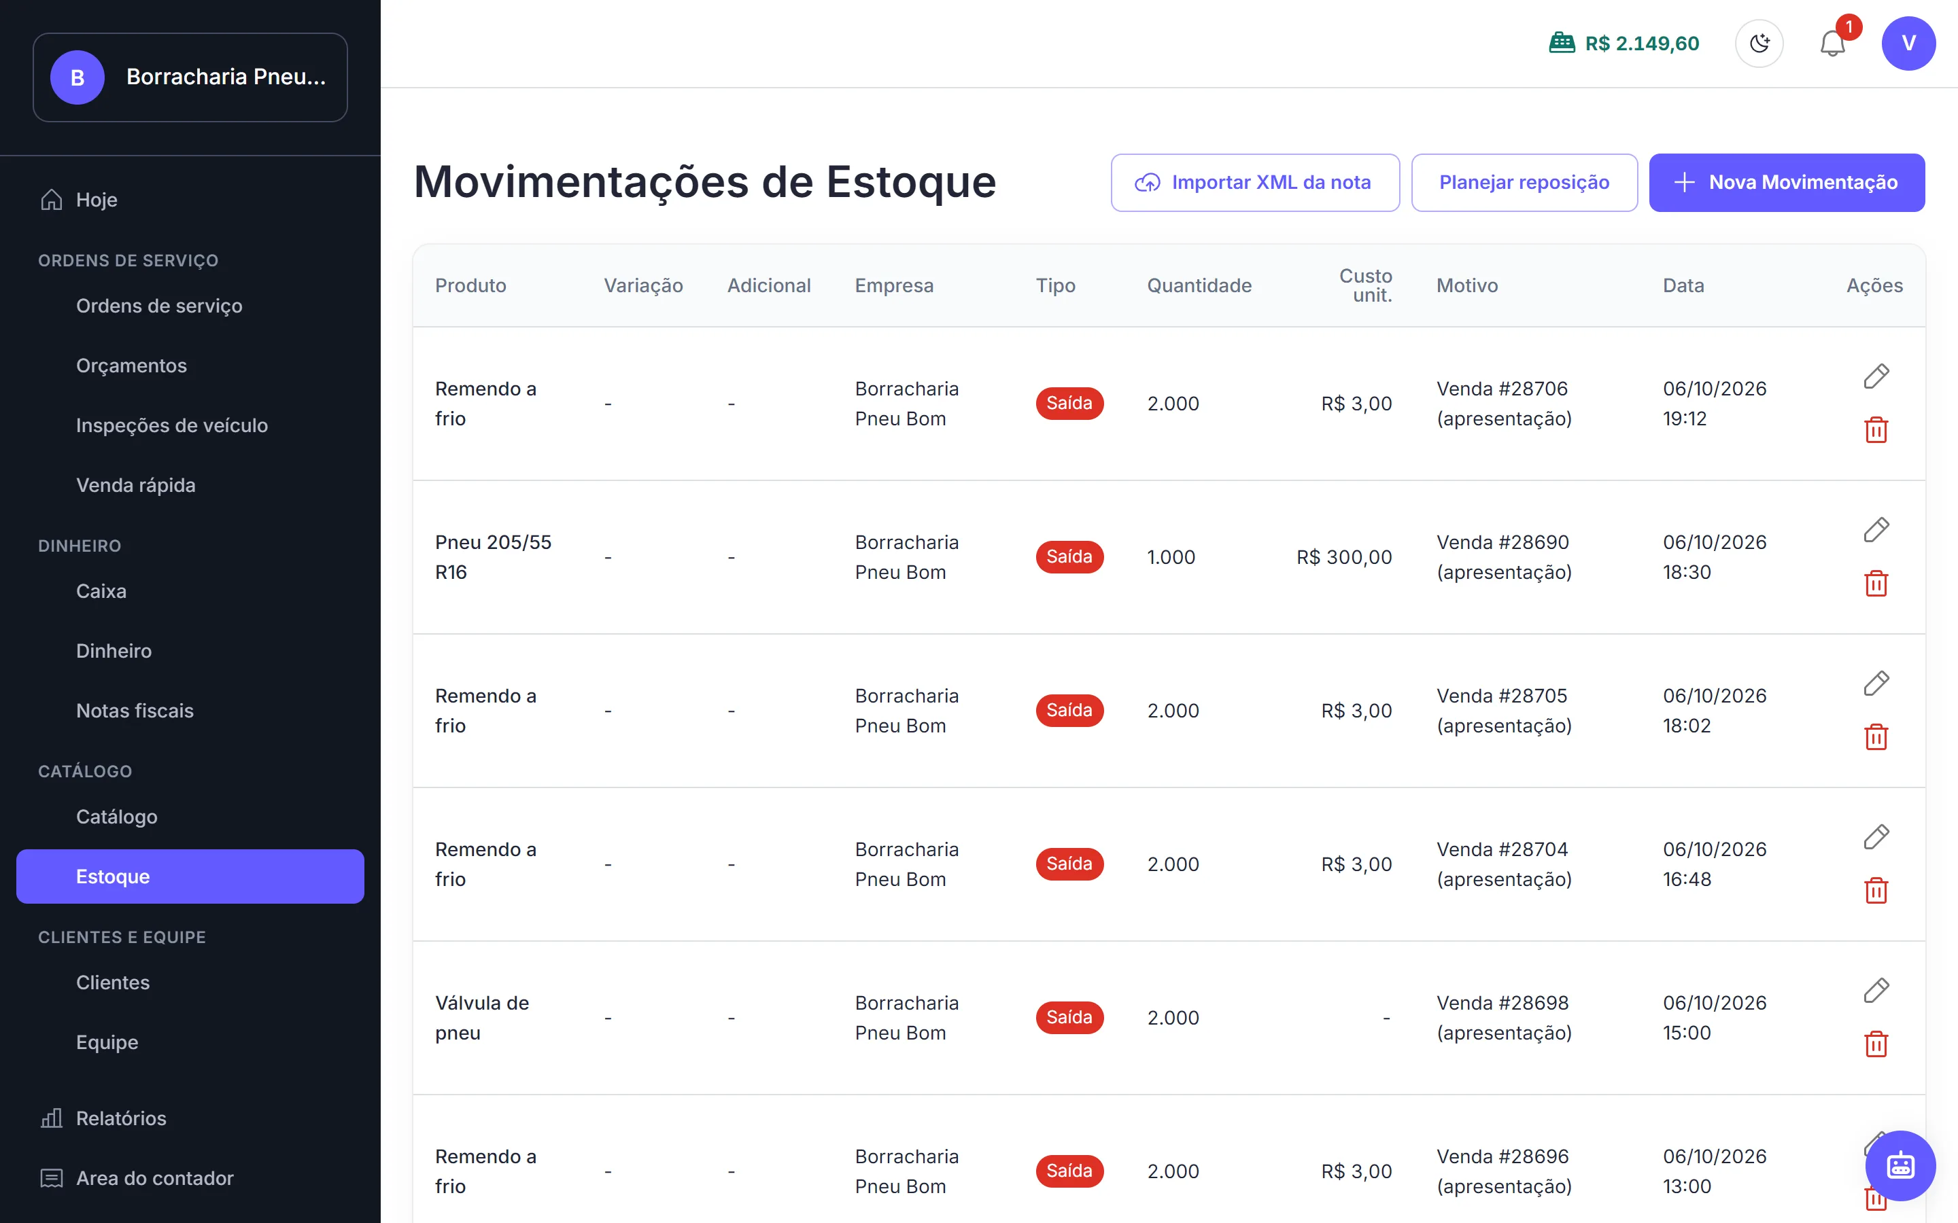This screenshot has width=1958, height=1223.
Task: Click the Venda #28698 (apresentação) reason
Action: click(1504, 1018)
